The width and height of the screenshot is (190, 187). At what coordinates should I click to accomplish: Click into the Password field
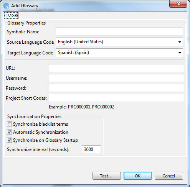tap(116, 88)
